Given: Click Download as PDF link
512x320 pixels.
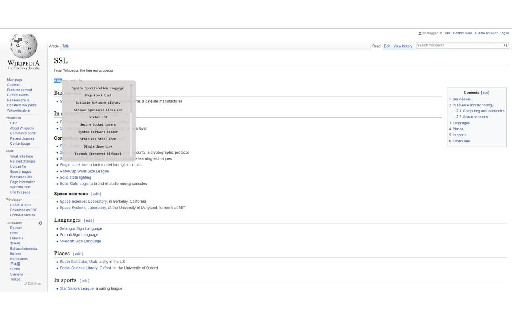Looking at the screenshot, I should (x=24, y=210).
